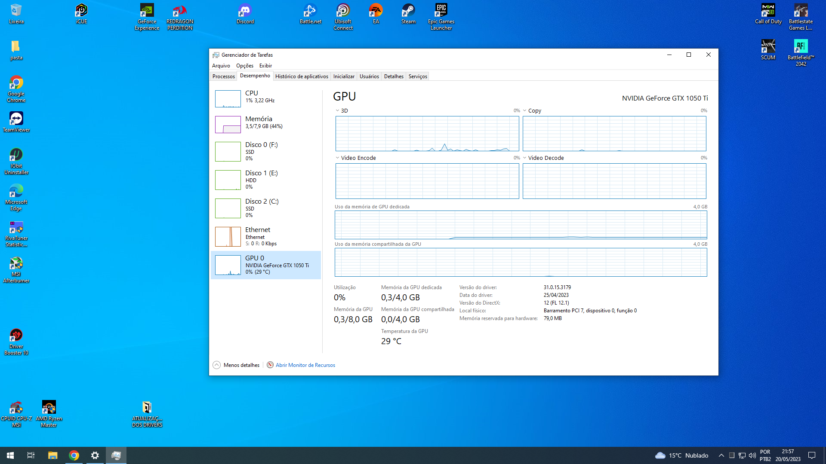This screenshot has width=826, height=464.
Task: Open POR PTB2 language indicator
Action: click(x=765, y=455)
